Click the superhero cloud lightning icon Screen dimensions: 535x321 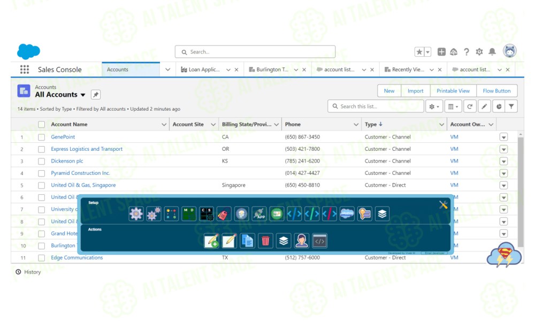[x=505, y=255]
